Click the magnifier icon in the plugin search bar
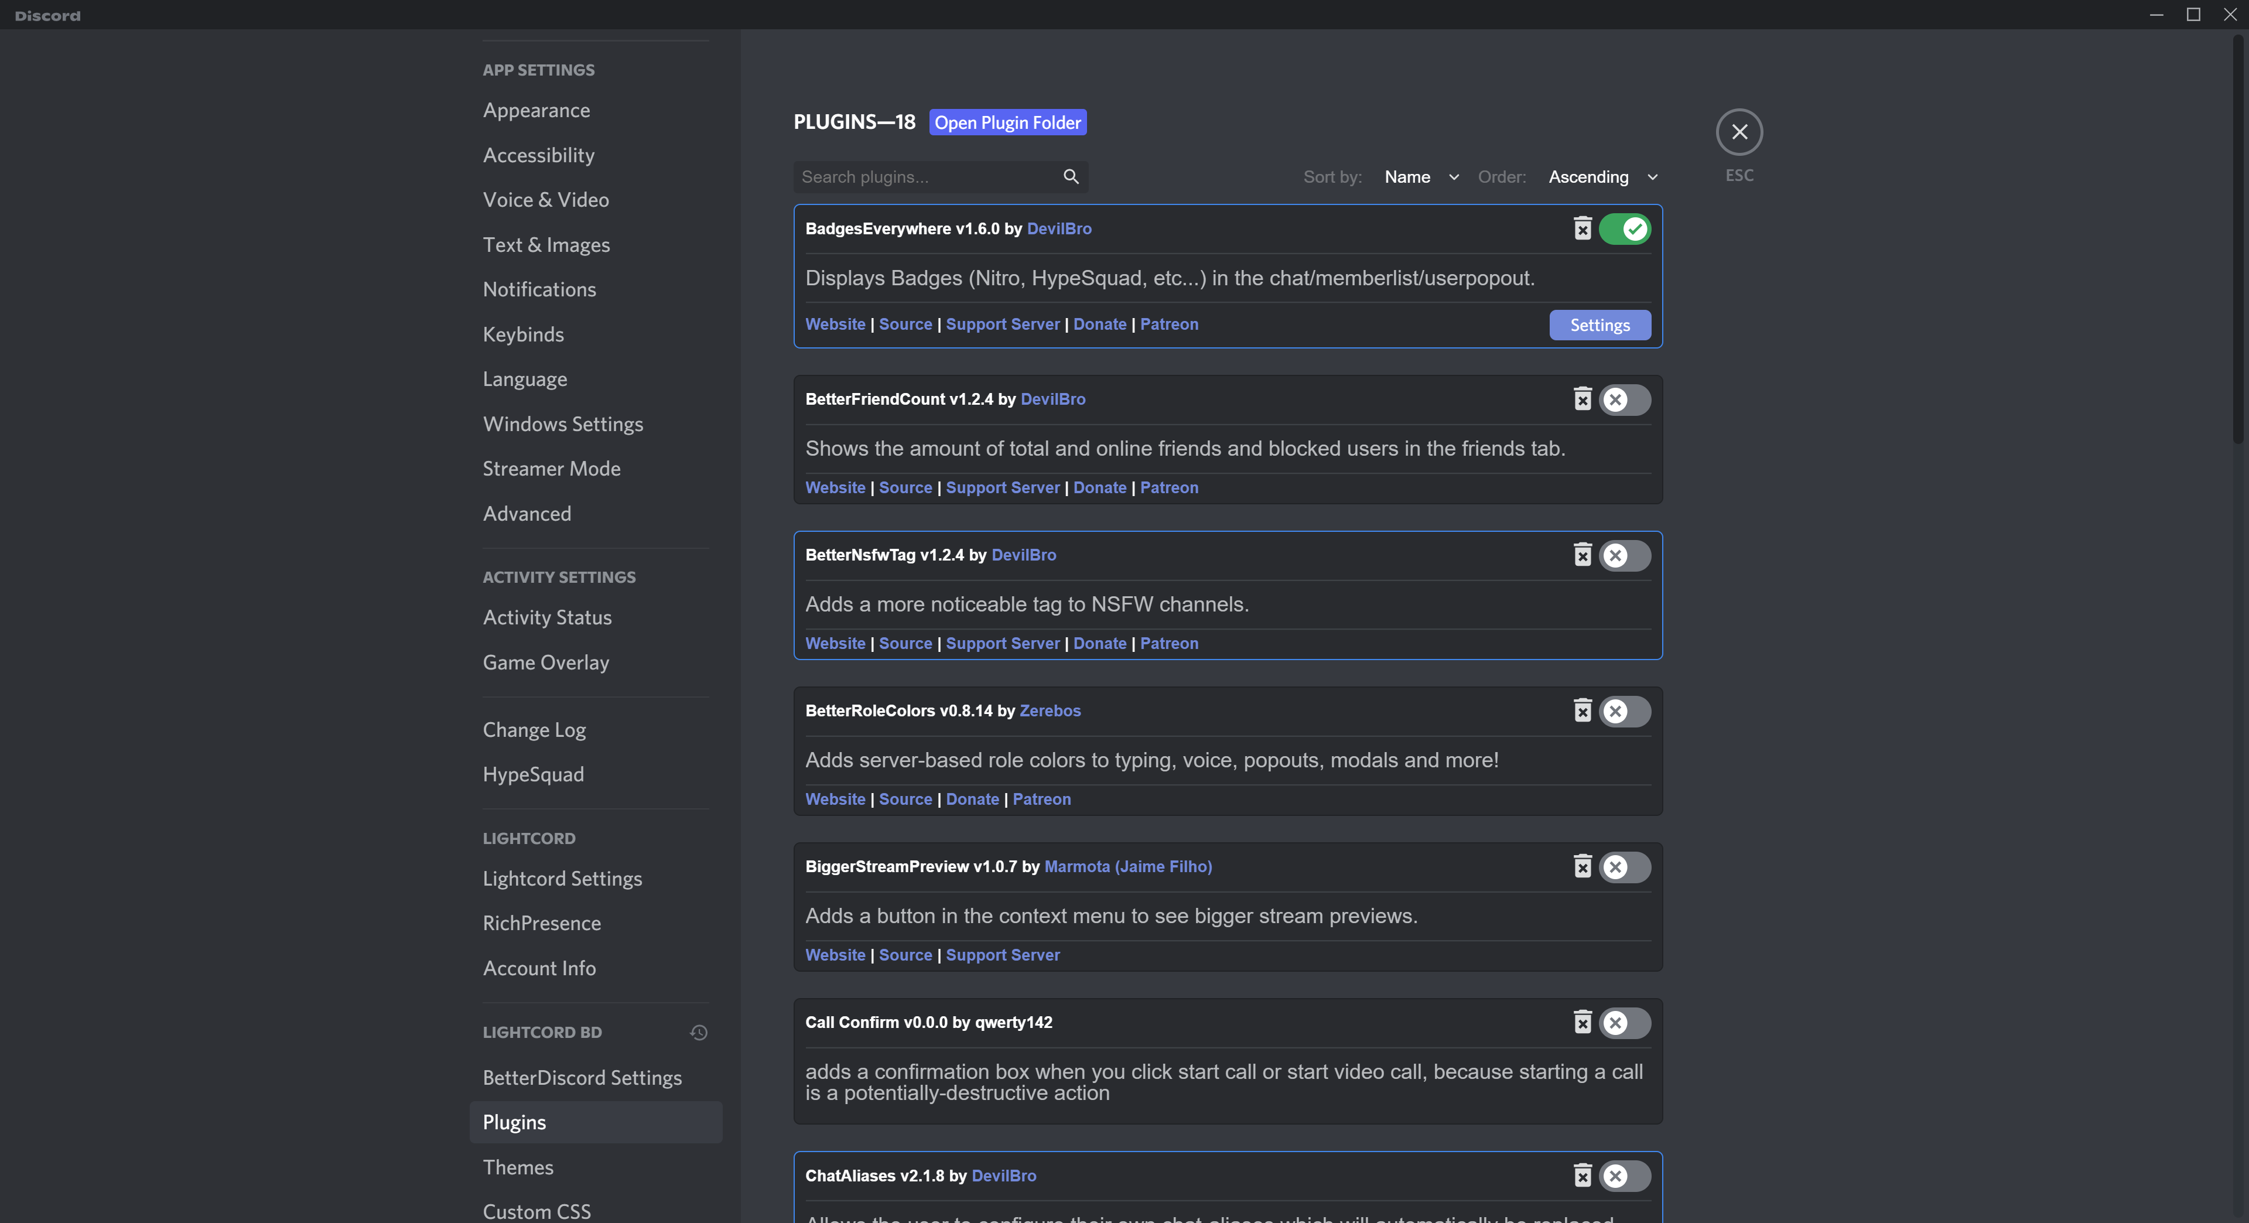2249x1223 pixels. click(x=1071, y=177)
